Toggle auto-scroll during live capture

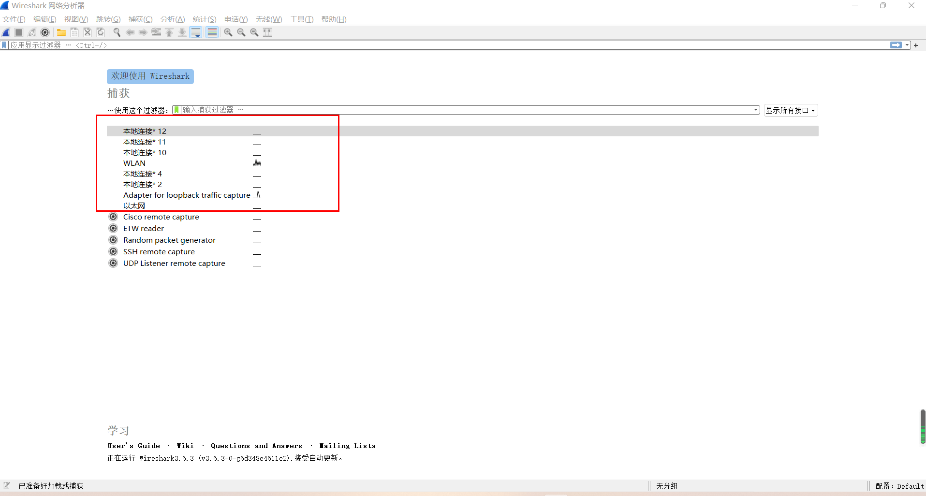pyautogui.click(x=196, y=32)
